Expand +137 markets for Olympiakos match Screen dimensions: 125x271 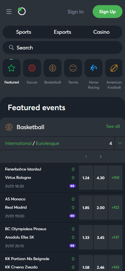[x=115, y=237]
